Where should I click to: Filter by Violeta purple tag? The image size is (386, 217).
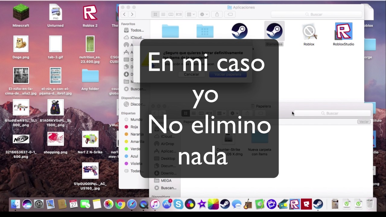(134, 164)
